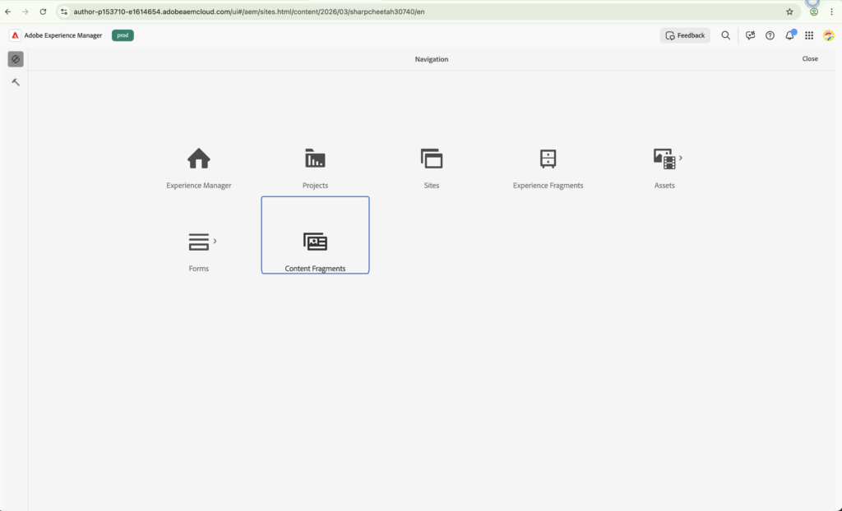Go to Experience Manager home
This screenshot has width=842, height=511.
198,160
